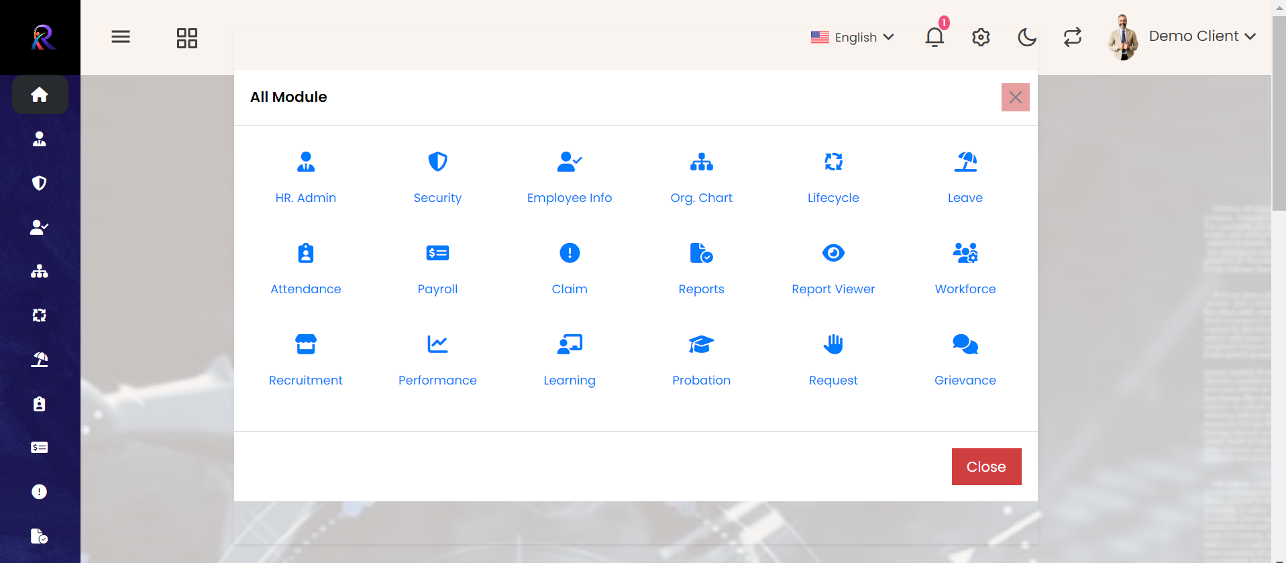
Task: Open the Payroll module icon
Action: pyautogui.click(x=437, y=254)
